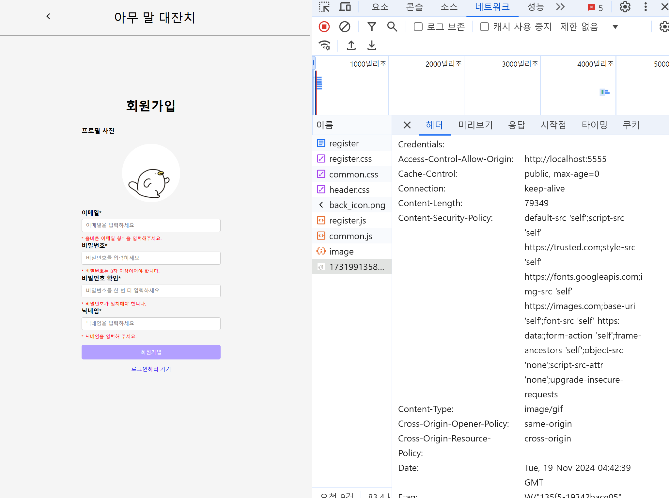
Task: Expand more DevTools tabs chevron
Action: coord(560,7)
